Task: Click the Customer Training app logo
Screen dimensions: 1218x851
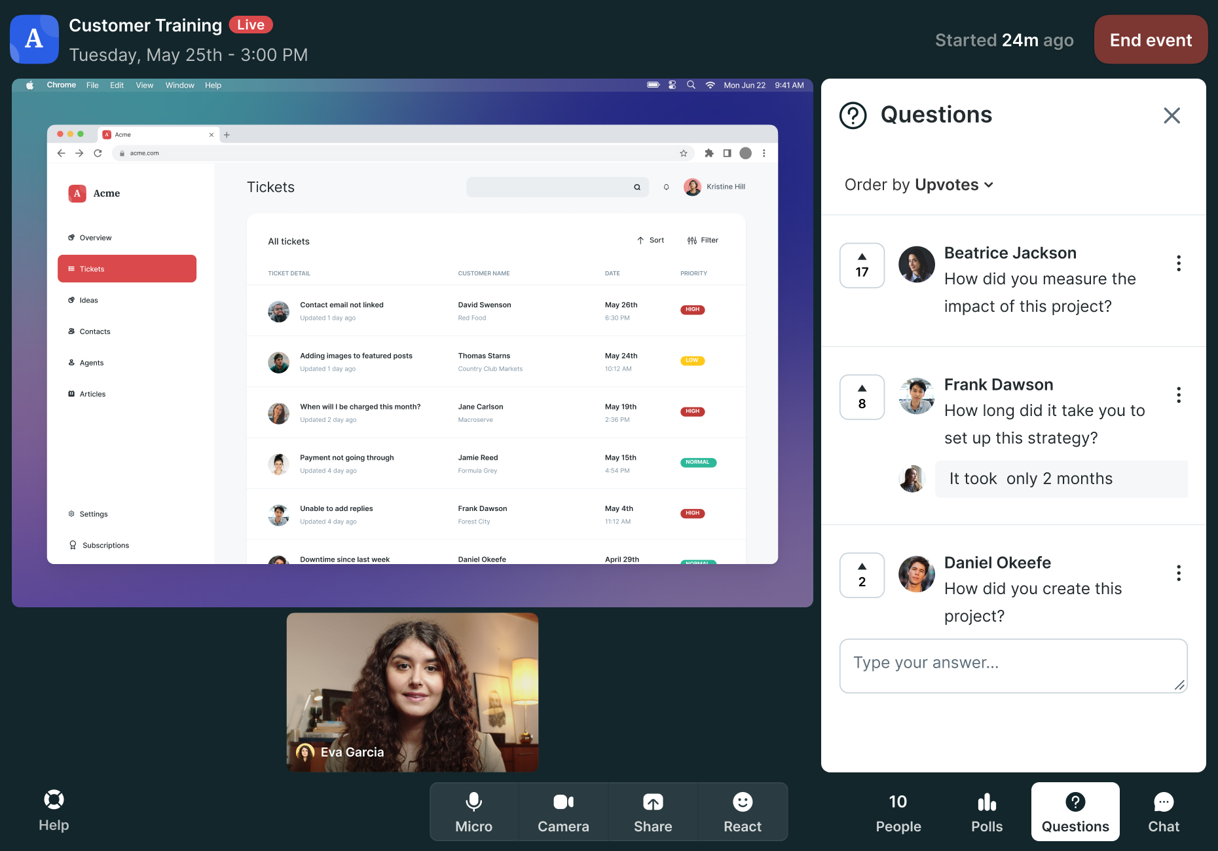Action: (x=34, y=39)
